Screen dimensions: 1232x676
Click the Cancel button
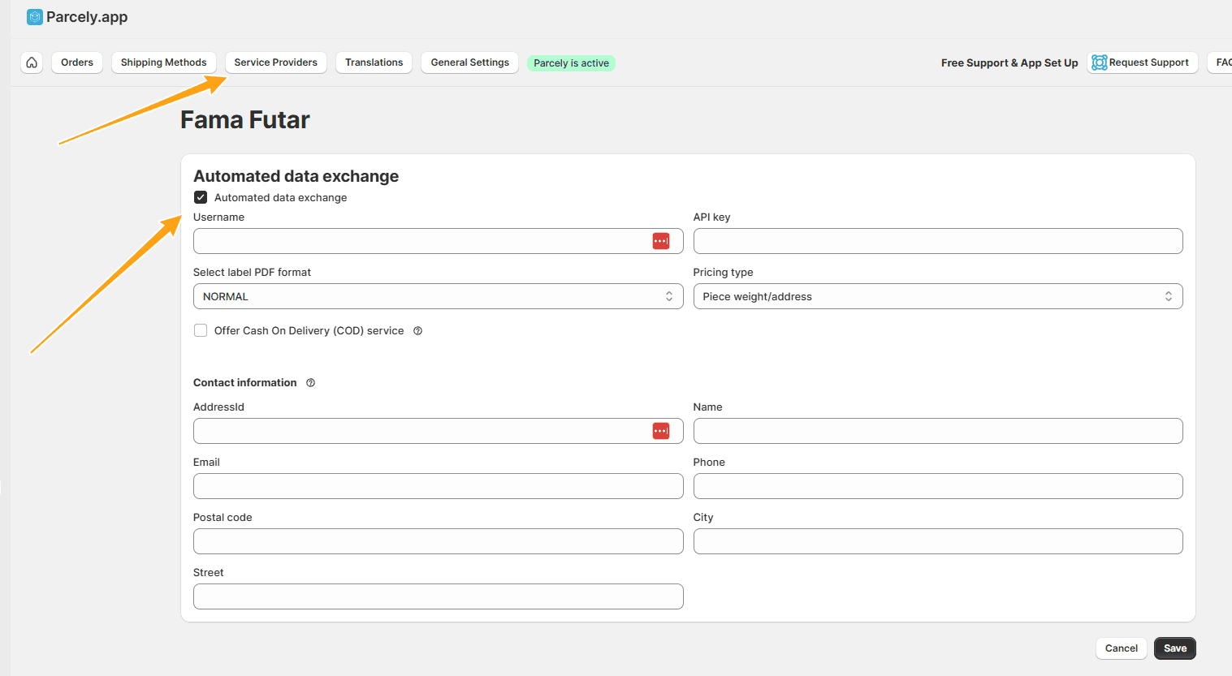click(1121, 648)
